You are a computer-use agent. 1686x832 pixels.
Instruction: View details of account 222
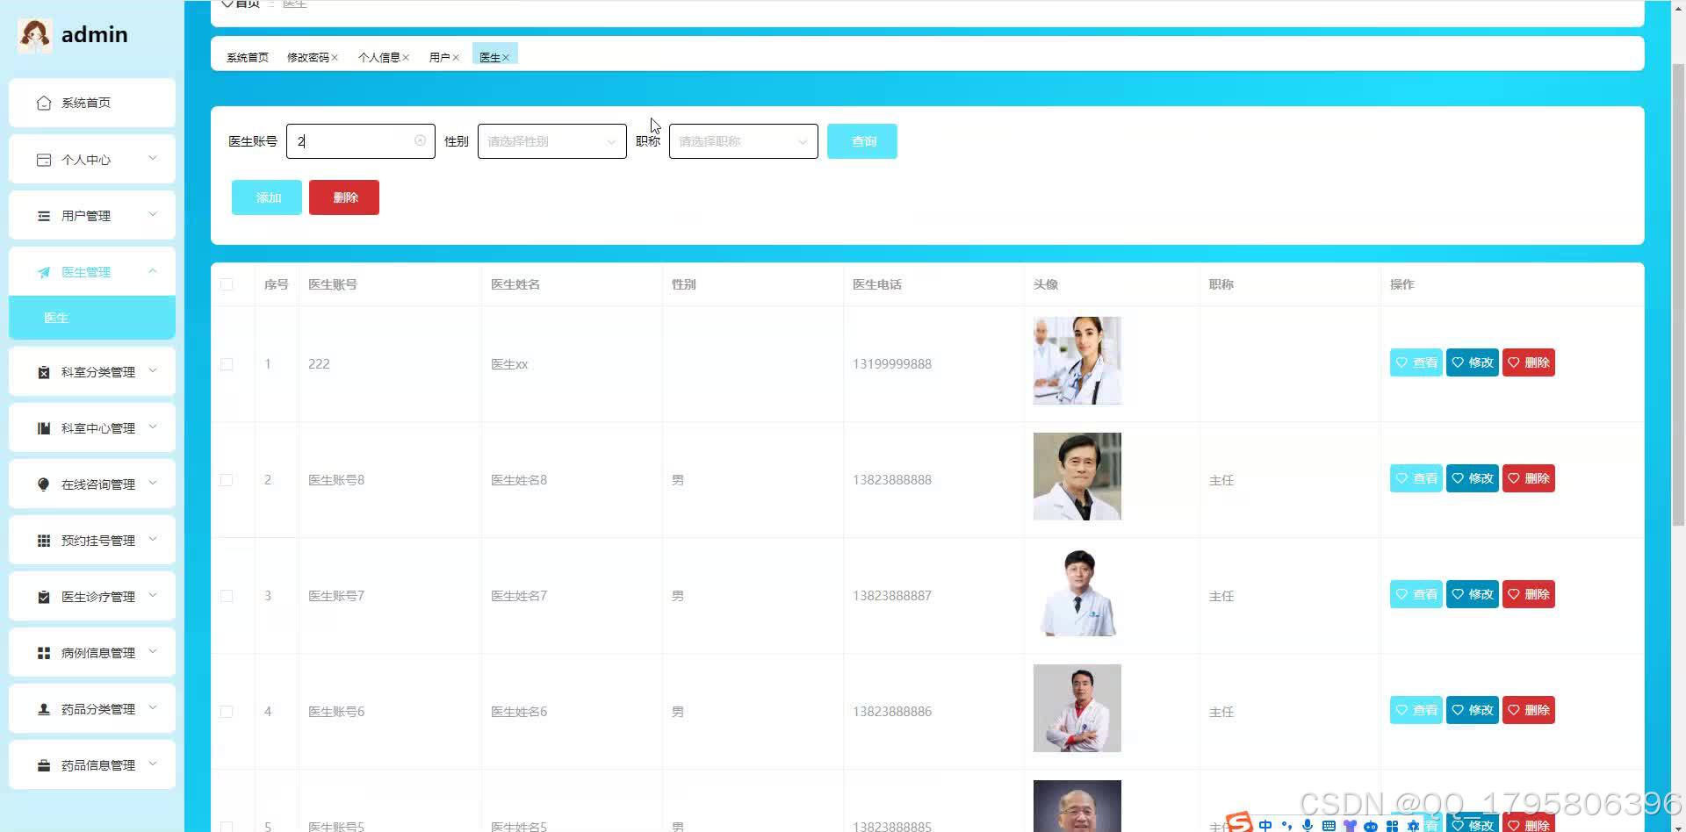[1416, 362]
